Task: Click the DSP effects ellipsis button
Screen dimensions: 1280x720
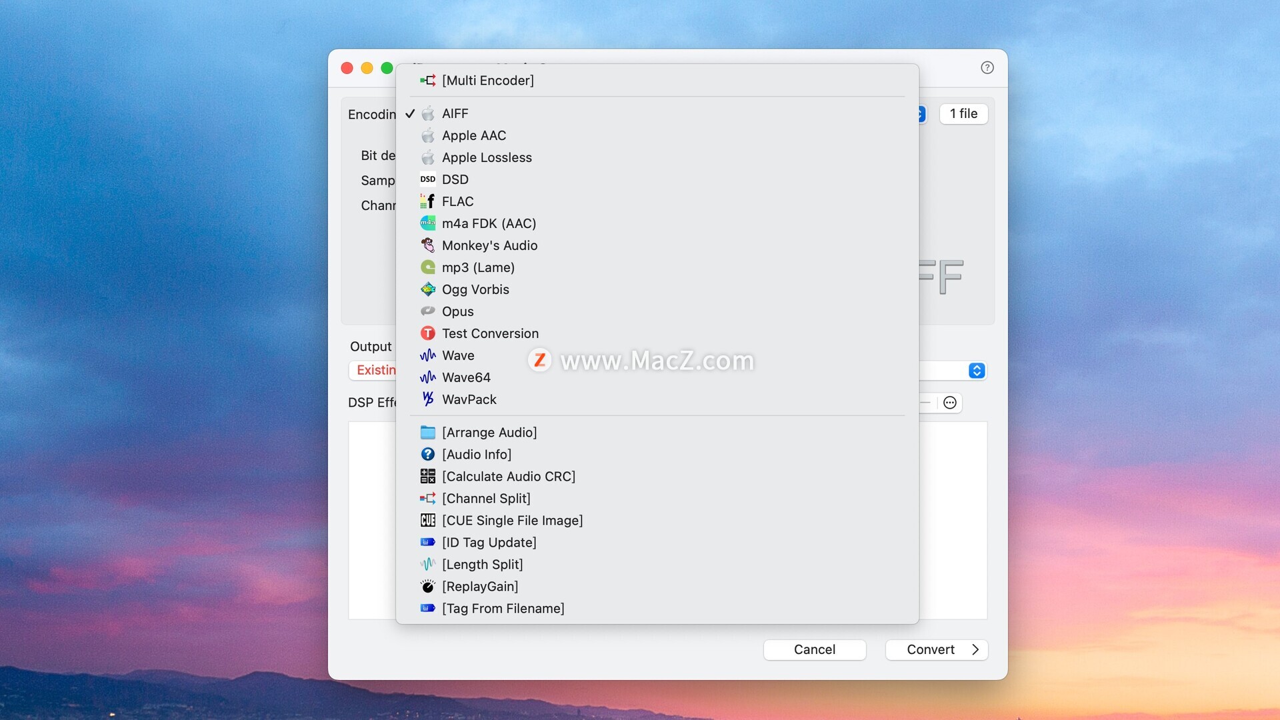Action: (950, 403)
